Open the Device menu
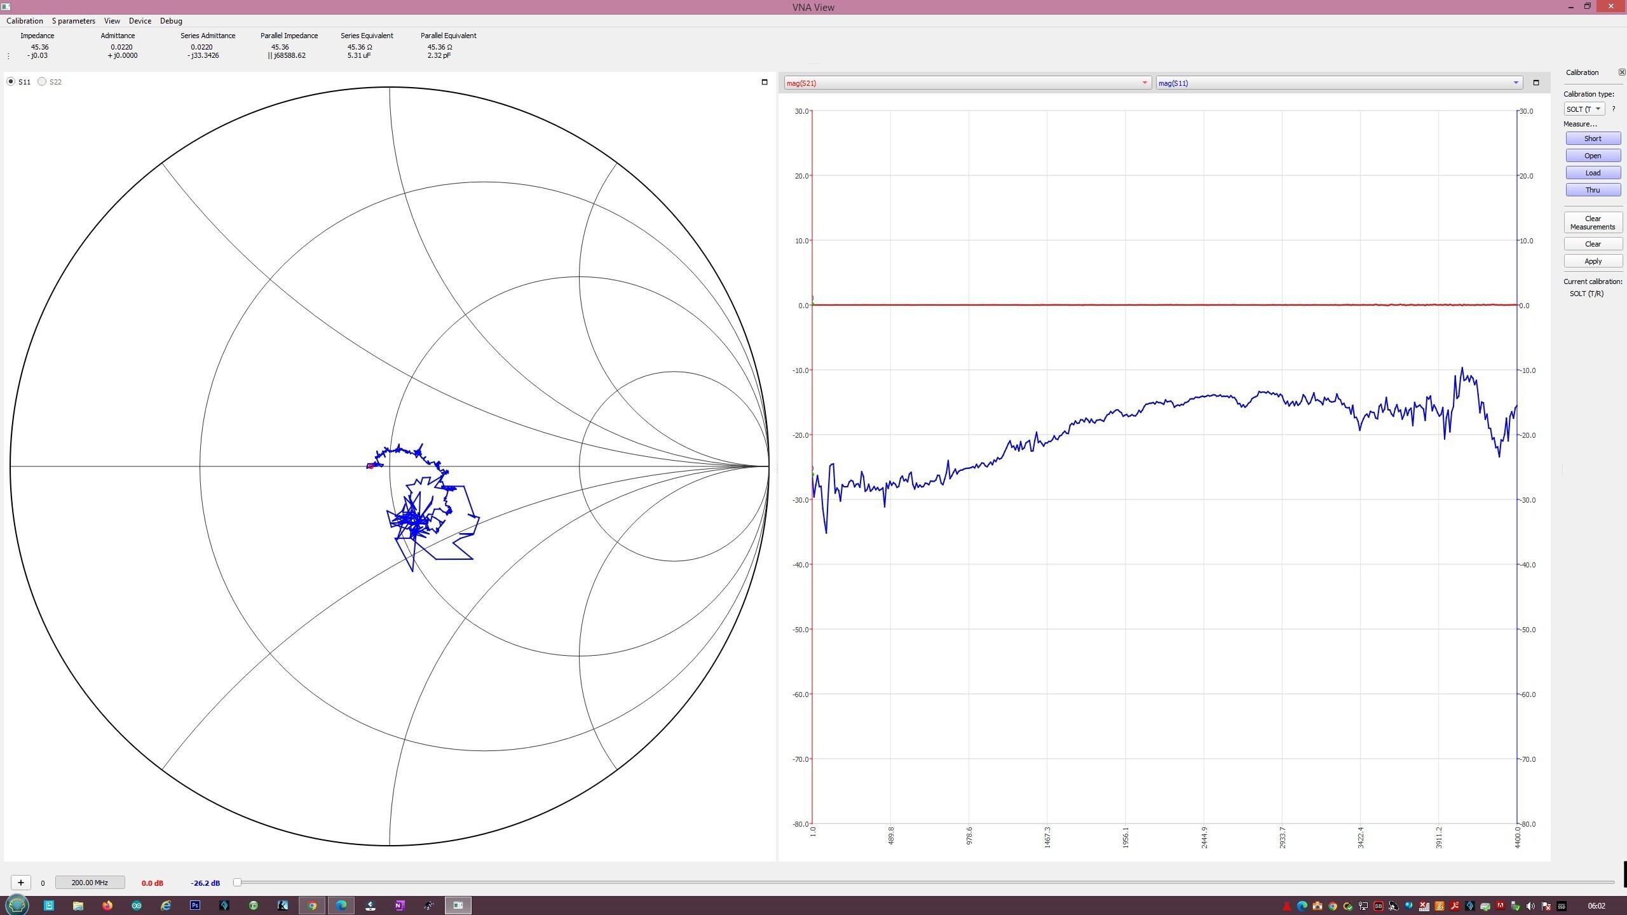 pyautogui.click(x=140, y=21)
